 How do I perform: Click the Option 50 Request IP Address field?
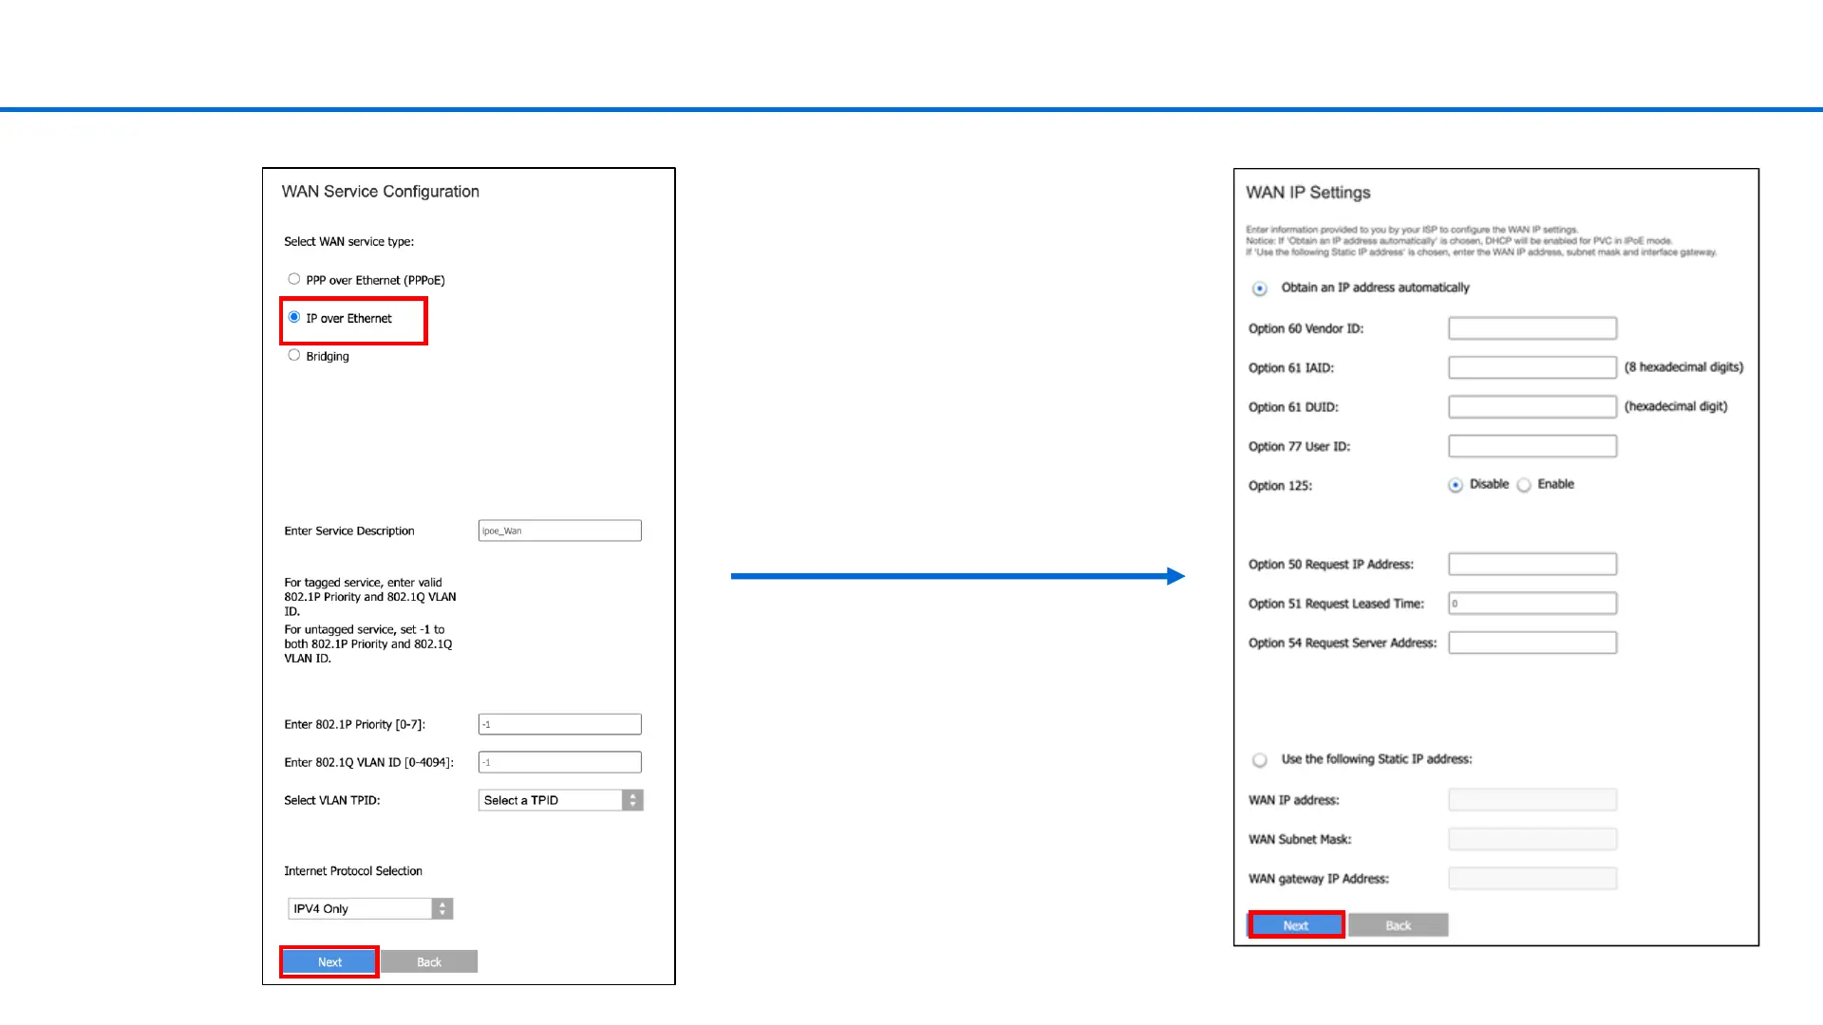tap(1532, 564)
